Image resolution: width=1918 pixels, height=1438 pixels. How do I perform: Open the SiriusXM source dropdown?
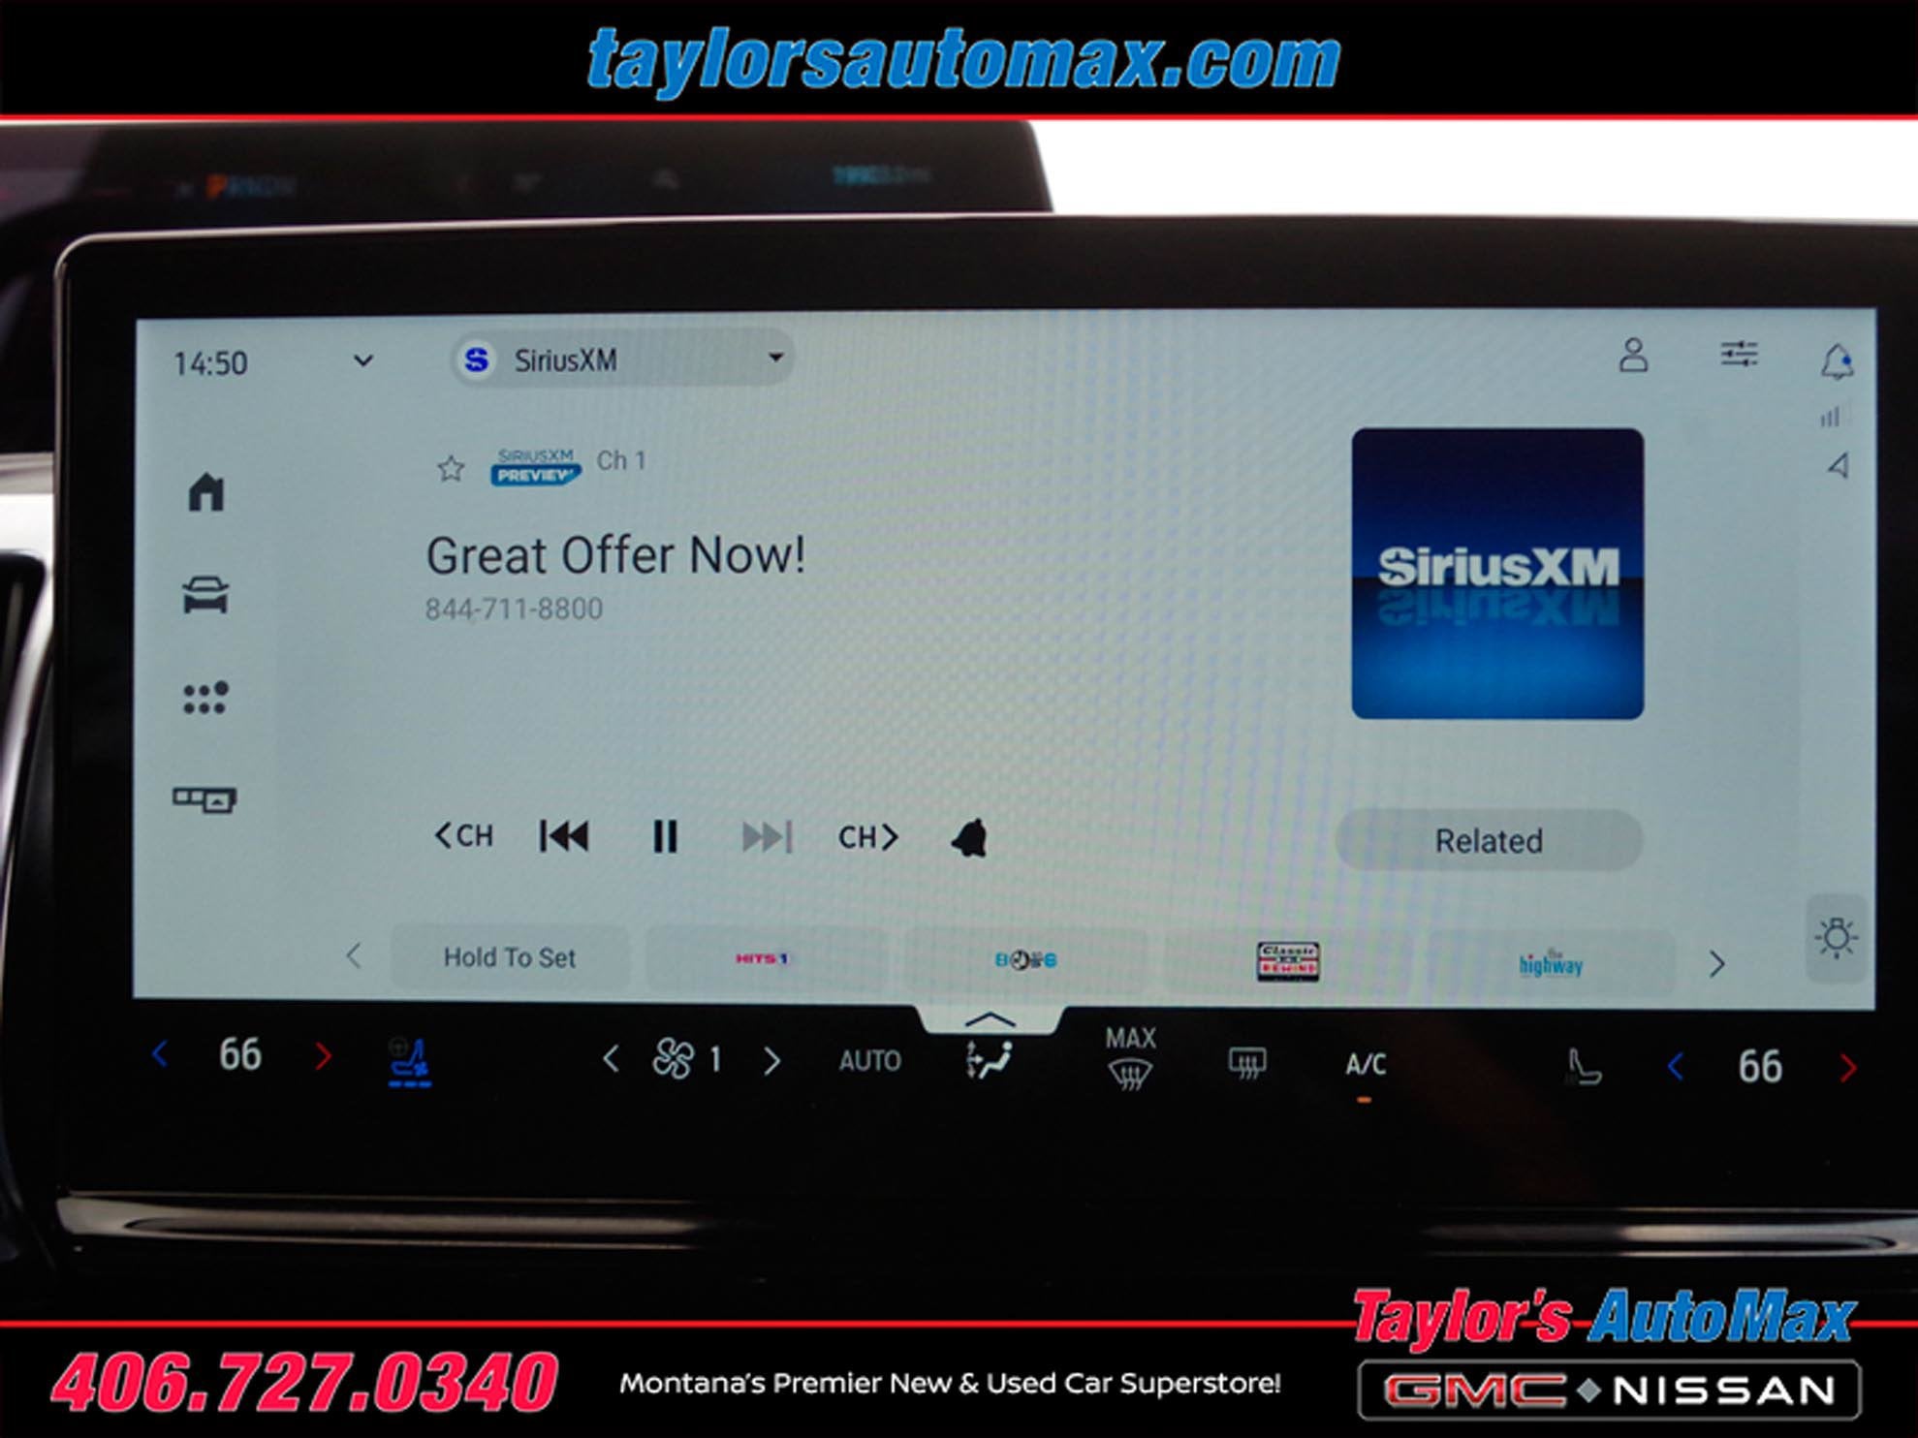point(622,359)
